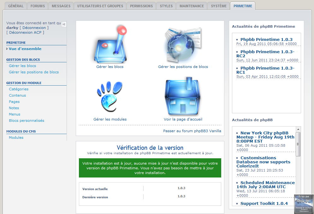Click Voir la page d'accueil link

183,119
